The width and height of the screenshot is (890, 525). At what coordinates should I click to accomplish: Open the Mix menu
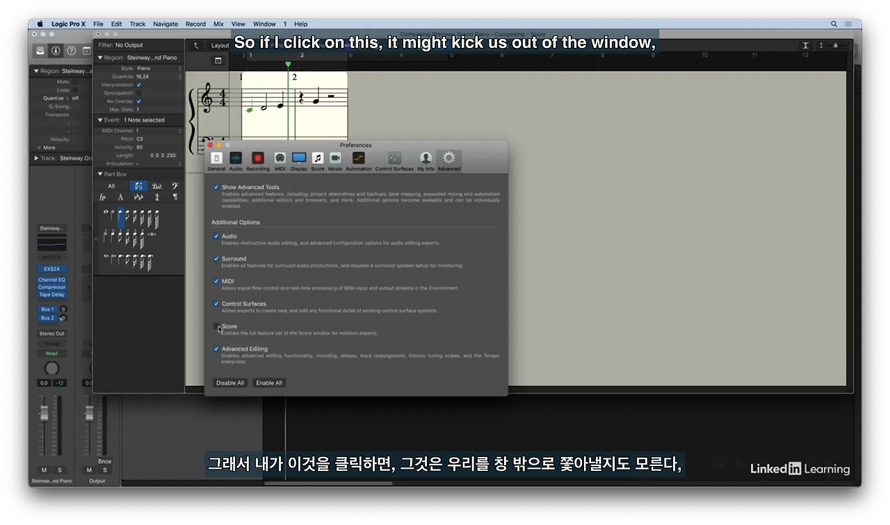point(218,24)
